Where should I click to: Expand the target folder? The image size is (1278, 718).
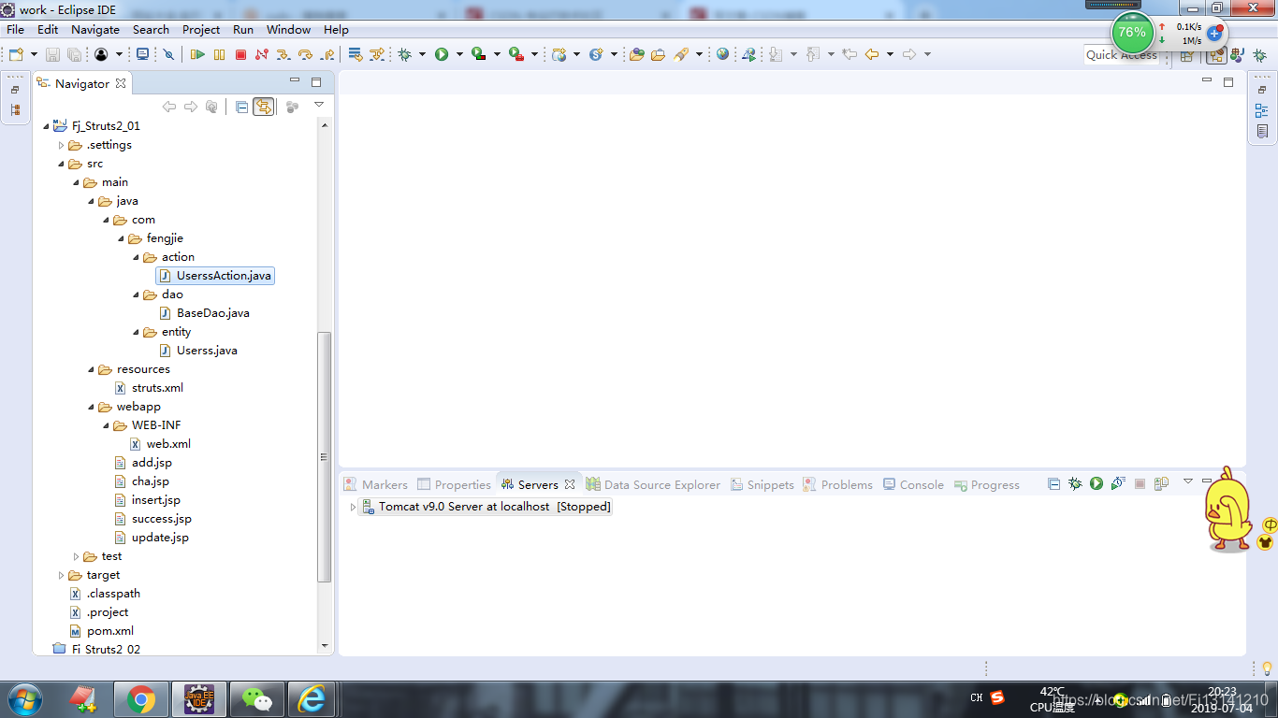click(62, 575)
